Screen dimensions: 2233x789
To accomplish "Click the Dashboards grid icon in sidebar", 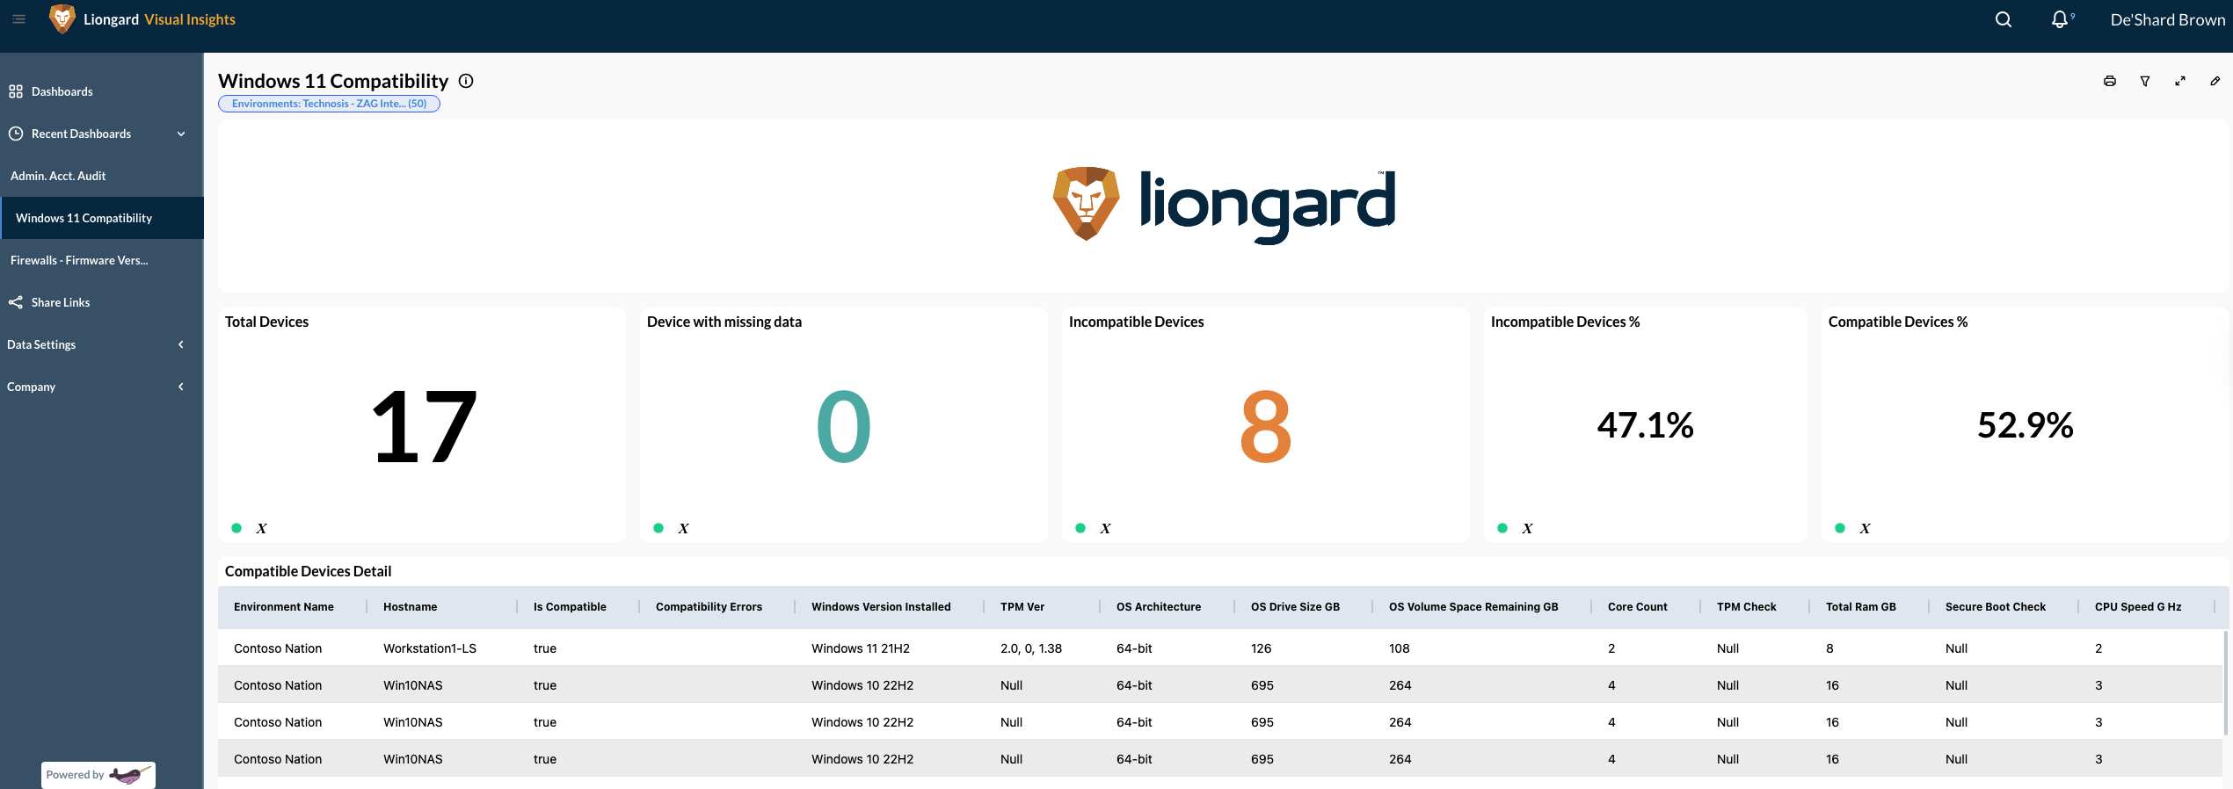I will [x=16, y=91].
